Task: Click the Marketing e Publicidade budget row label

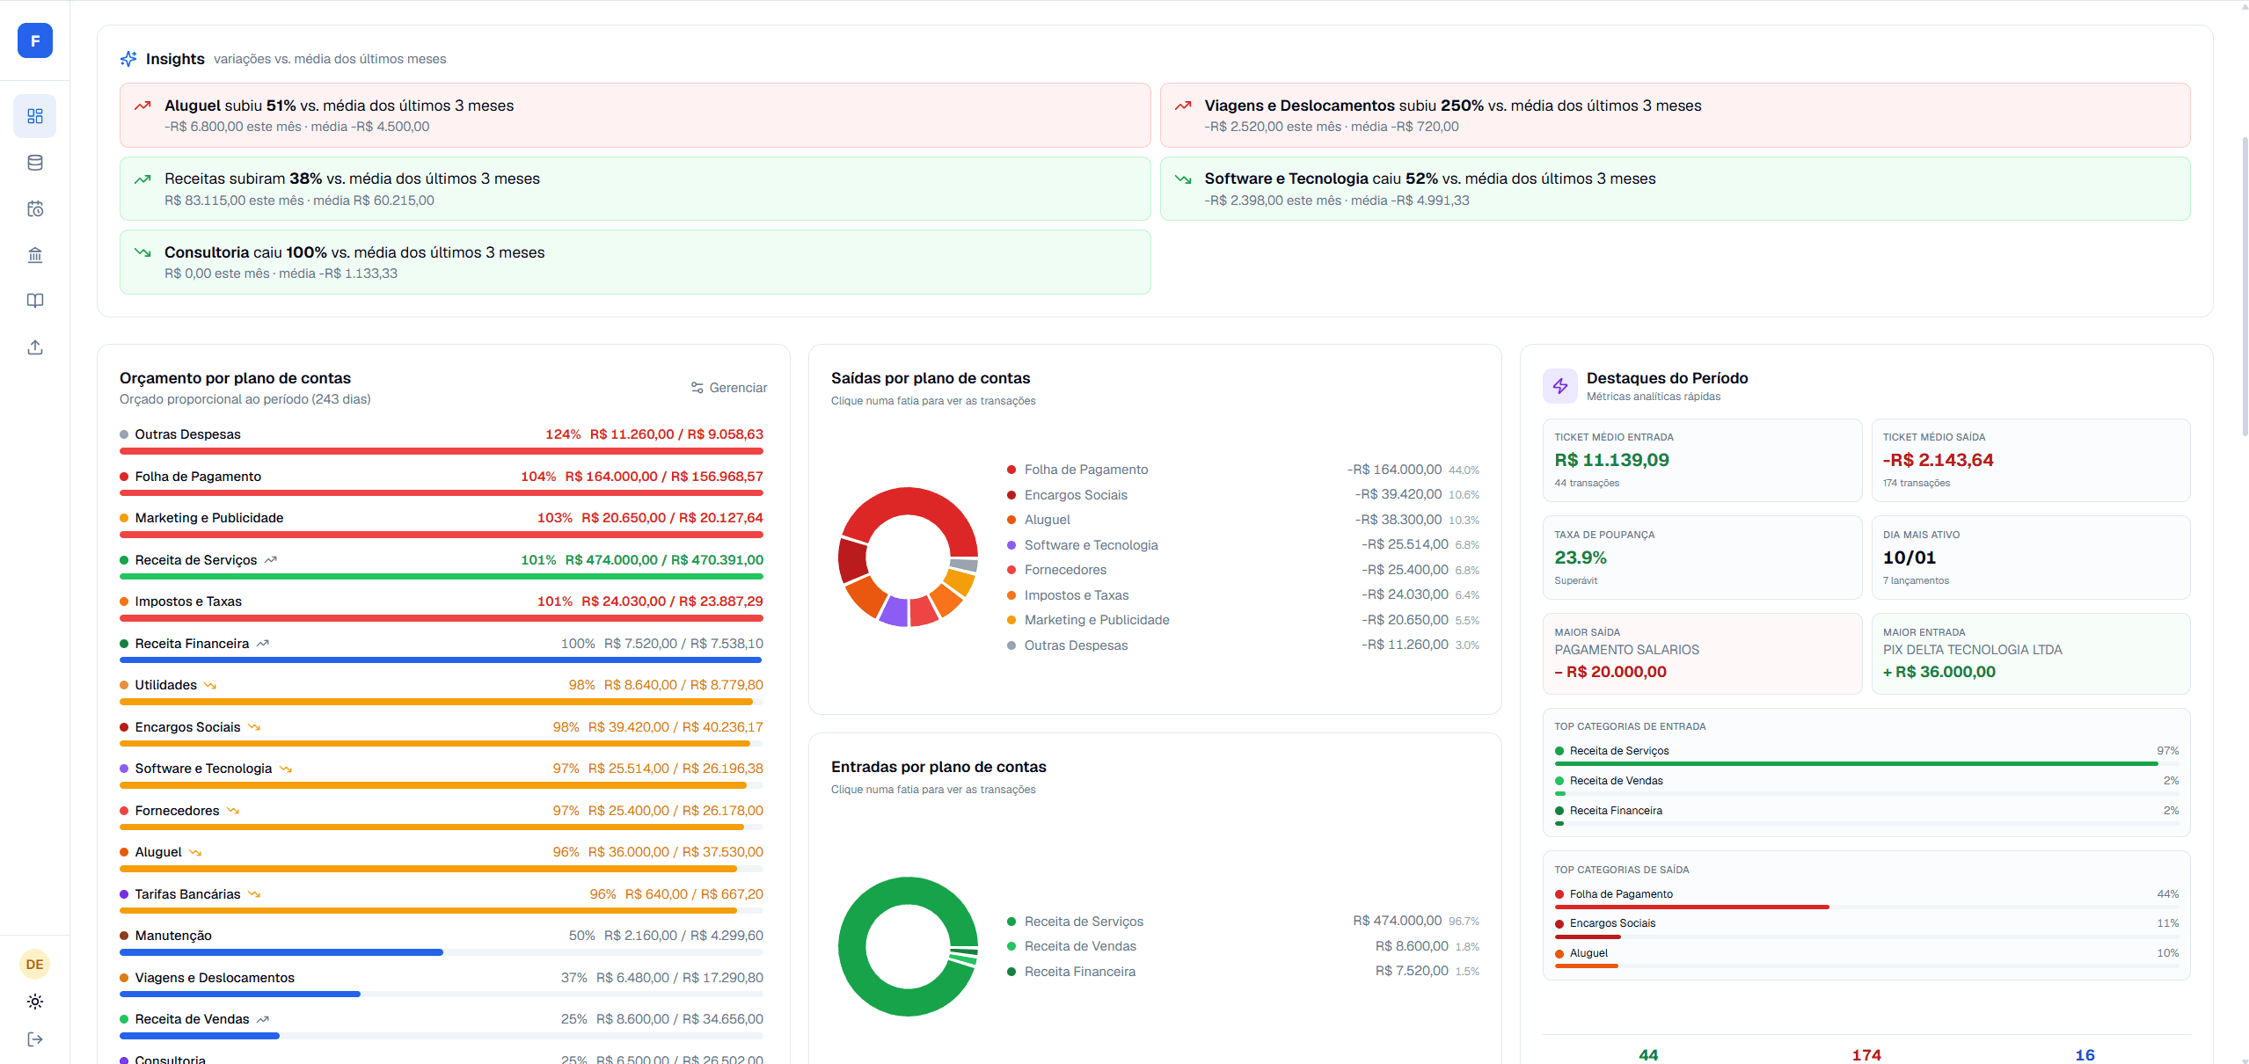Action: pyautogui.click(x=209, y=518)
